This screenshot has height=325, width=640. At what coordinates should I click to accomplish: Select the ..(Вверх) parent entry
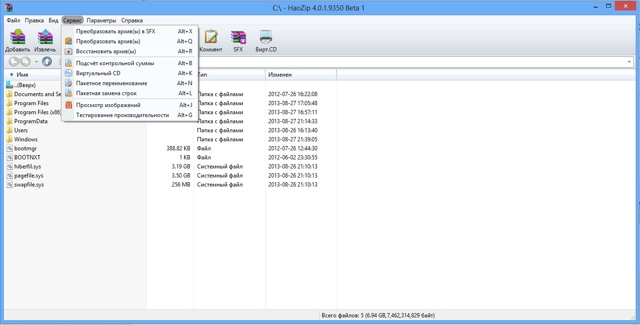25,85
